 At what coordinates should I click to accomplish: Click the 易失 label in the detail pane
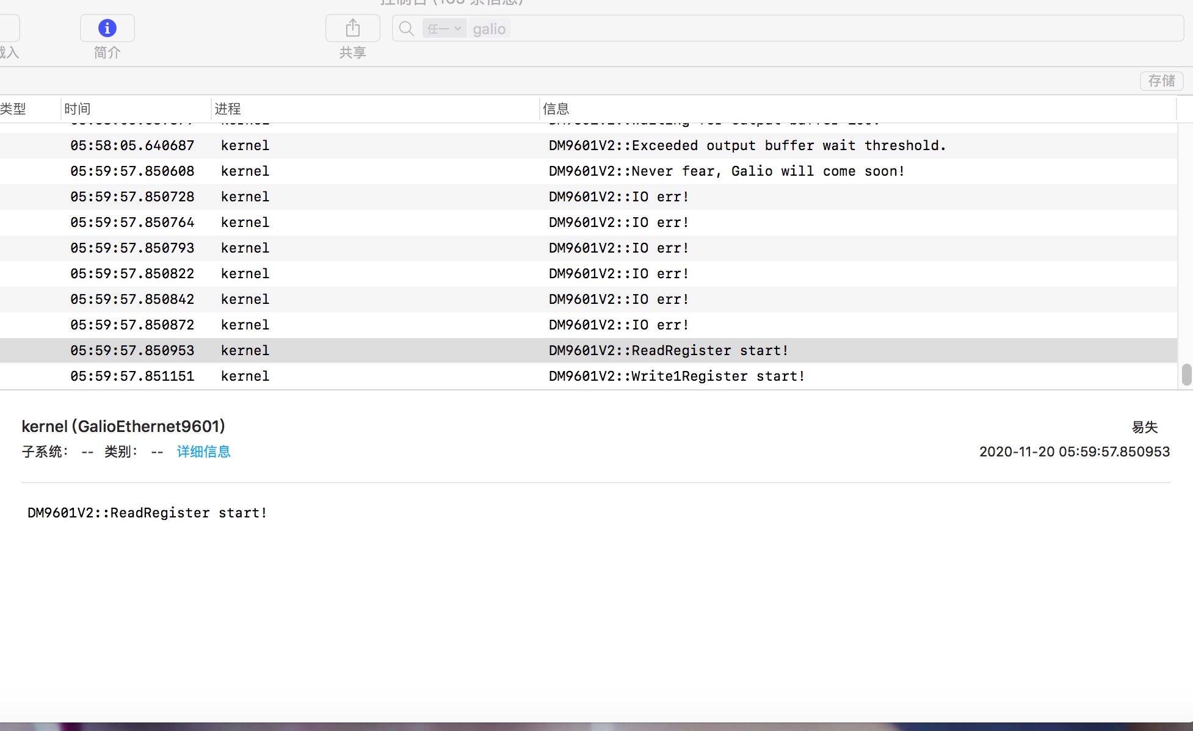click(1145, 427)
